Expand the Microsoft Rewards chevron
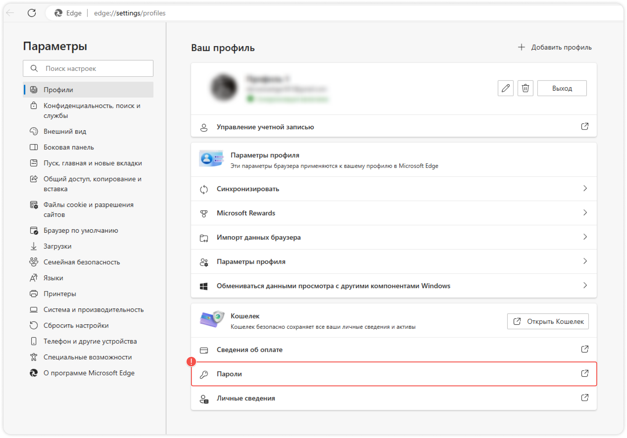 pos(585,213)
